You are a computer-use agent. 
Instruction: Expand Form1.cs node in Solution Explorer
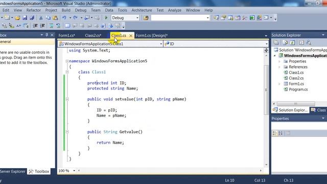tap(279, 84)
